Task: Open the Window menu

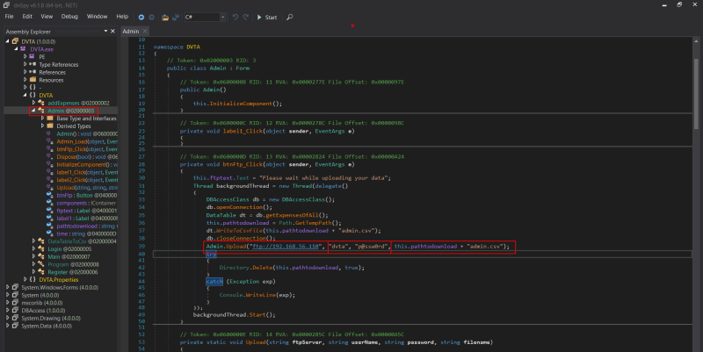Action: click(97, 17)
